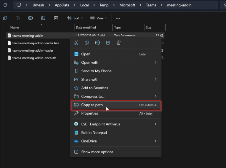This screenshot has height=168, width=226.
Task: Click the file icon of teams-meeting-addin-loader
Action: tap(9, 51)
